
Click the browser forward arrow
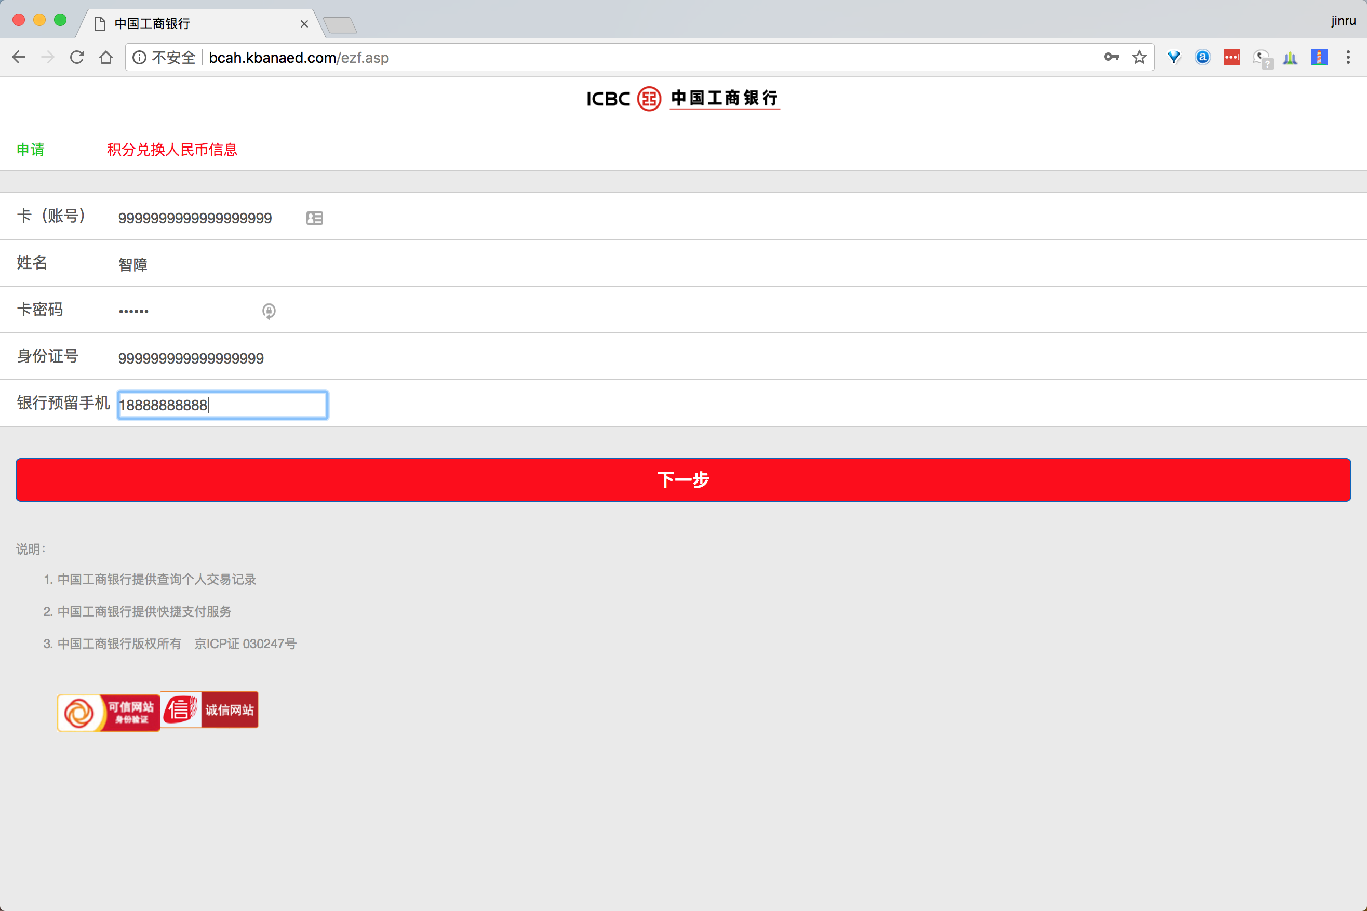click(x=48, y=57)
